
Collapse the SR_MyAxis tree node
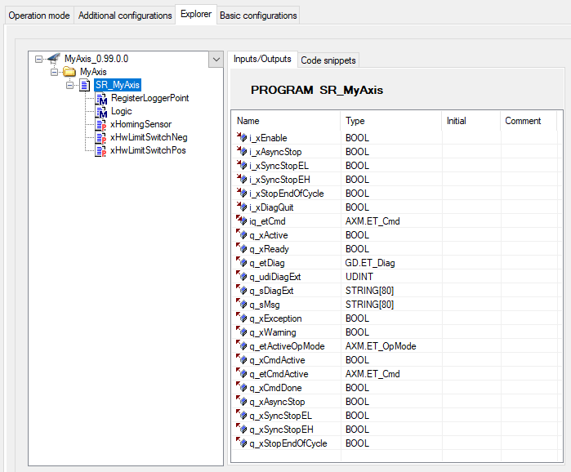[70, 85]
